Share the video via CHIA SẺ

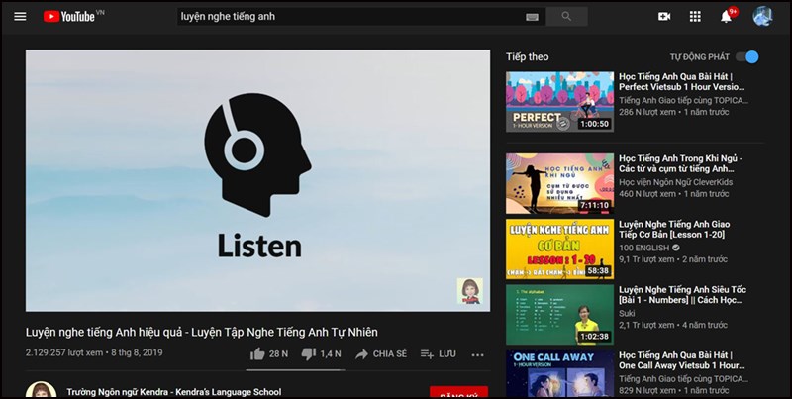coord(381,354)
